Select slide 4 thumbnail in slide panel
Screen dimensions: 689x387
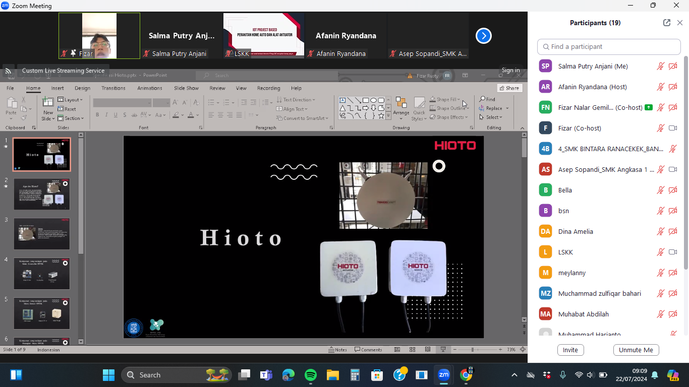pyautogui.click(x=42, y=274)
